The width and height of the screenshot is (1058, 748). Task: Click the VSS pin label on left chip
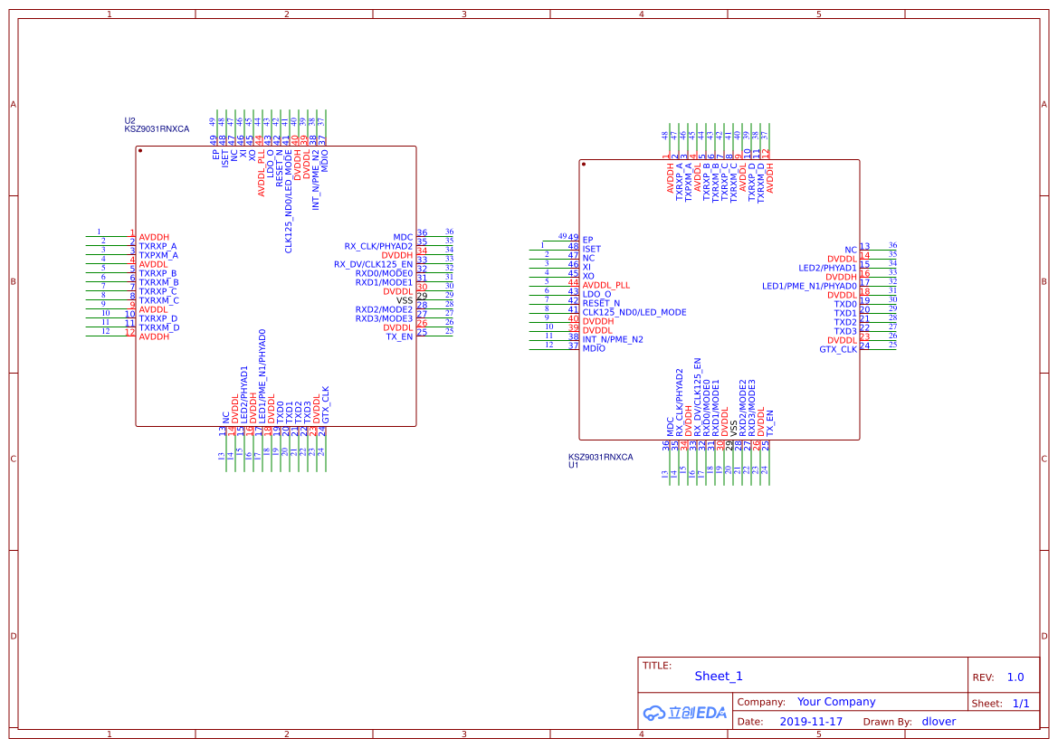click(405, 301)
